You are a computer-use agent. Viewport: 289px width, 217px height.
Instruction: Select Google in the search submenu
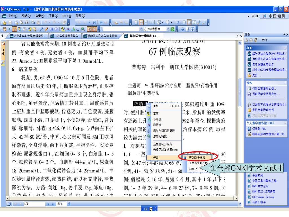(x=193, y=169)
